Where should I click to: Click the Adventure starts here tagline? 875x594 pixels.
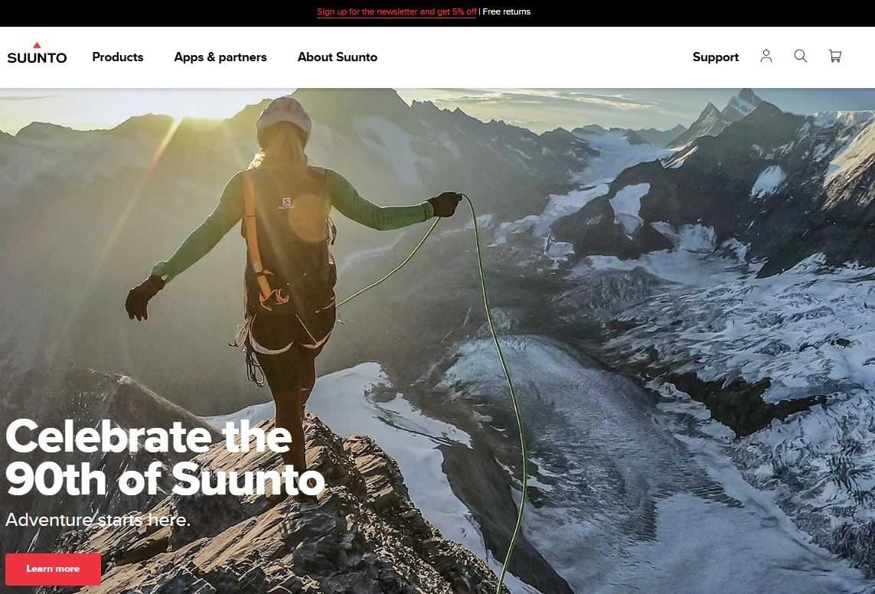(98, 520)
